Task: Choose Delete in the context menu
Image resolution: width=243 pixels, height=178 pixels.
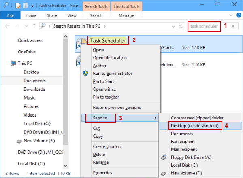Action: click(x=99, y=155)
